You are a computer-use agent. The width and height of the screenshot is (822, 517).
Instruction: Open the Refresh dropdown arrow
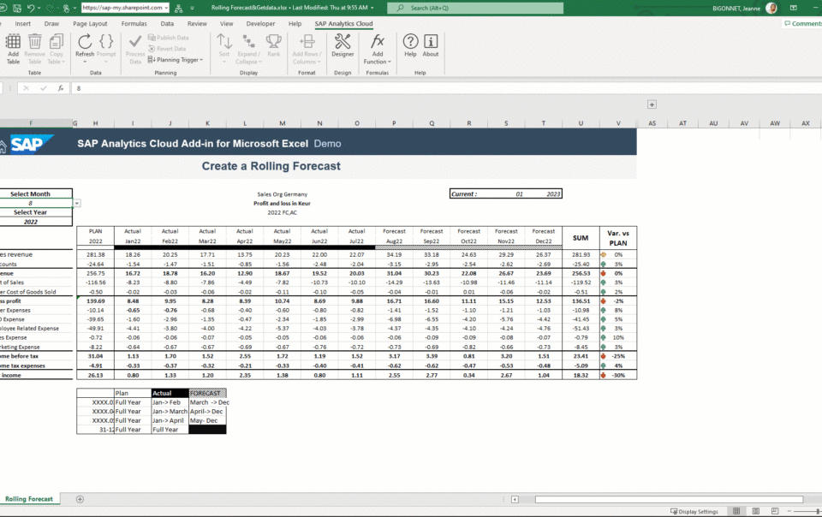[85, 62]
